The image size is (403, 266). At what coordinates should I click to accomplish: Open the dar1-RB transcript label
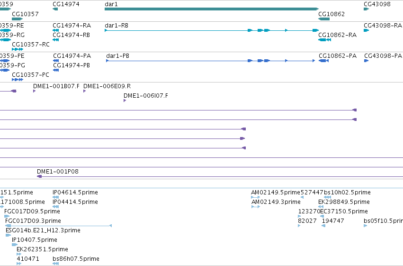point(116,26)
